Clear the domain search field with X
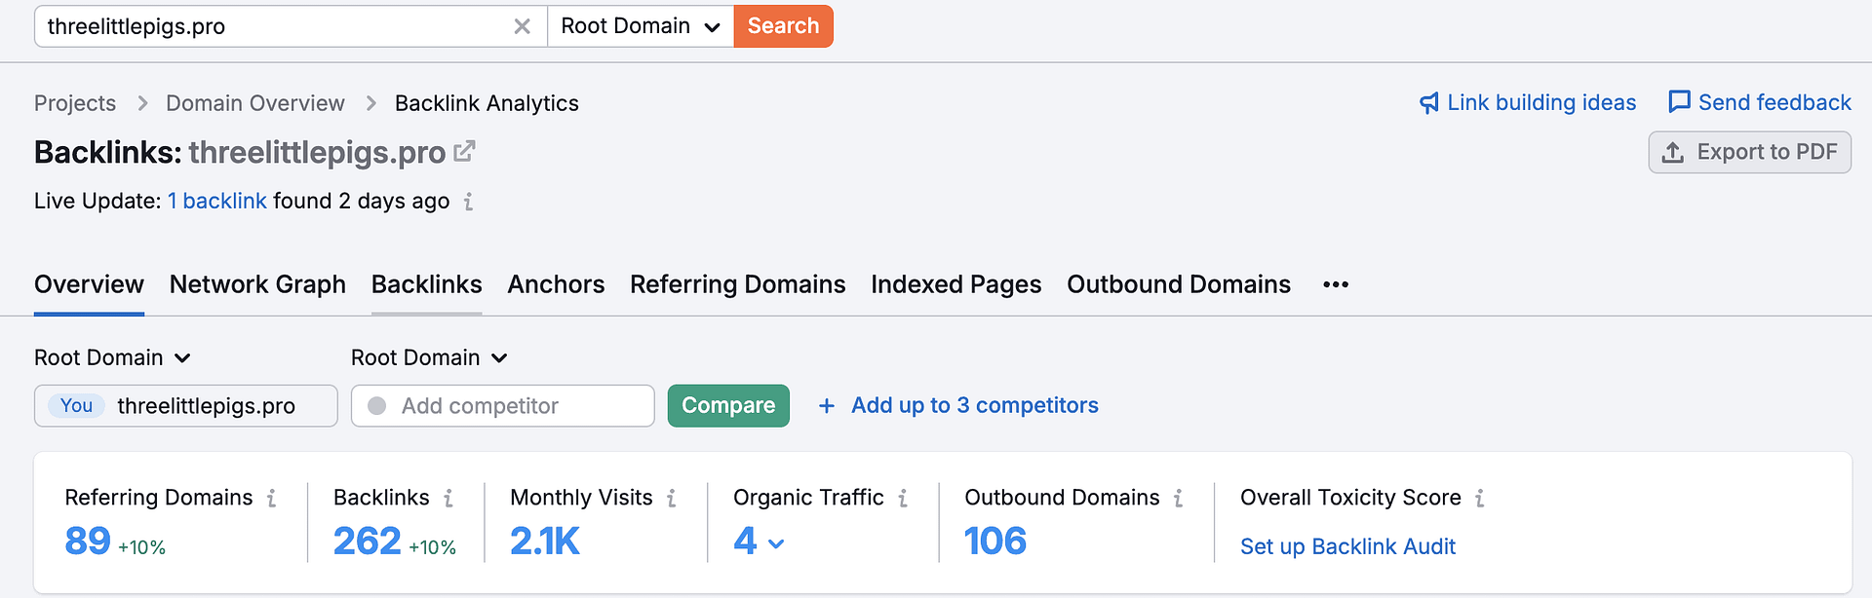Image resolution: width=1872 pixels, height=598 pixels. click(x=523, y=26)
